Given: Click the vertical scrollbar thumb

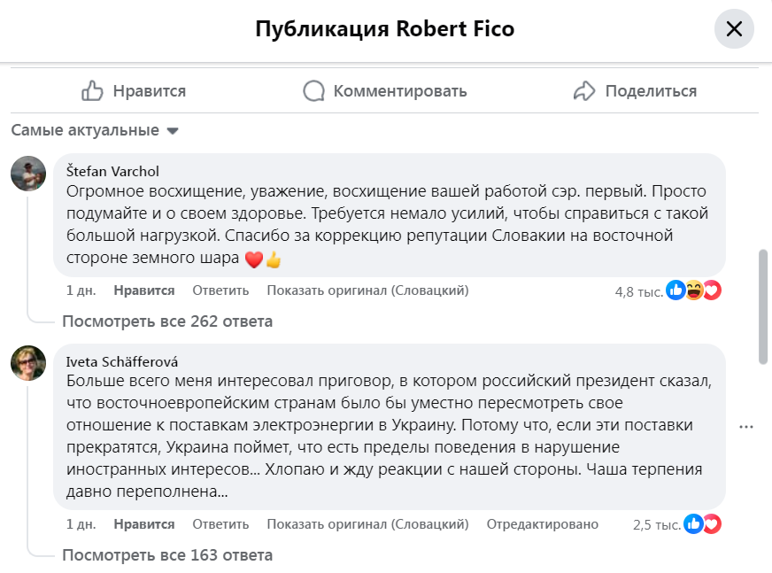Looking at the screenshot, I should (x=763, y=306).
